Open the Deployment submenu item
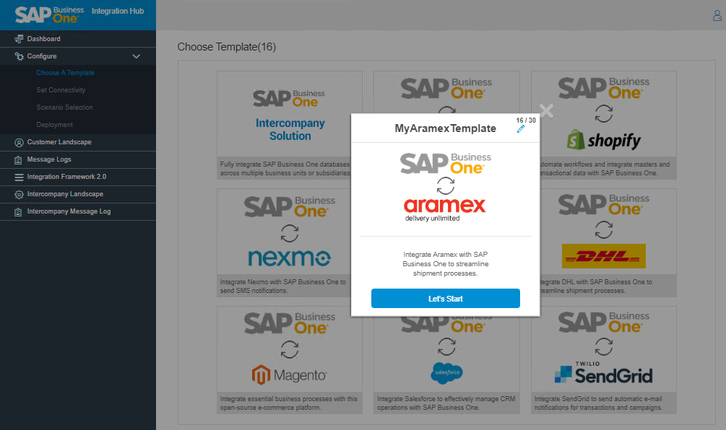The image size is (726, 430). point(54,125)
